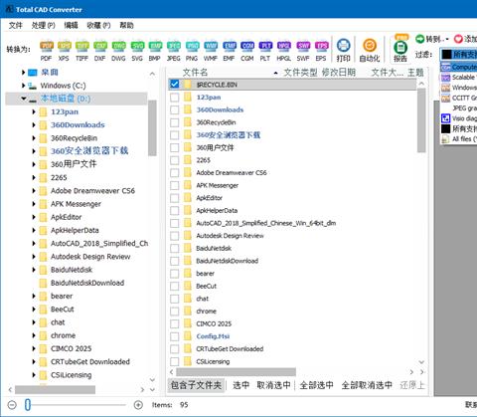This screenshot has height=417, width=477.
Task: Open the filter (过滤) dropdown box
Action: 458,55
